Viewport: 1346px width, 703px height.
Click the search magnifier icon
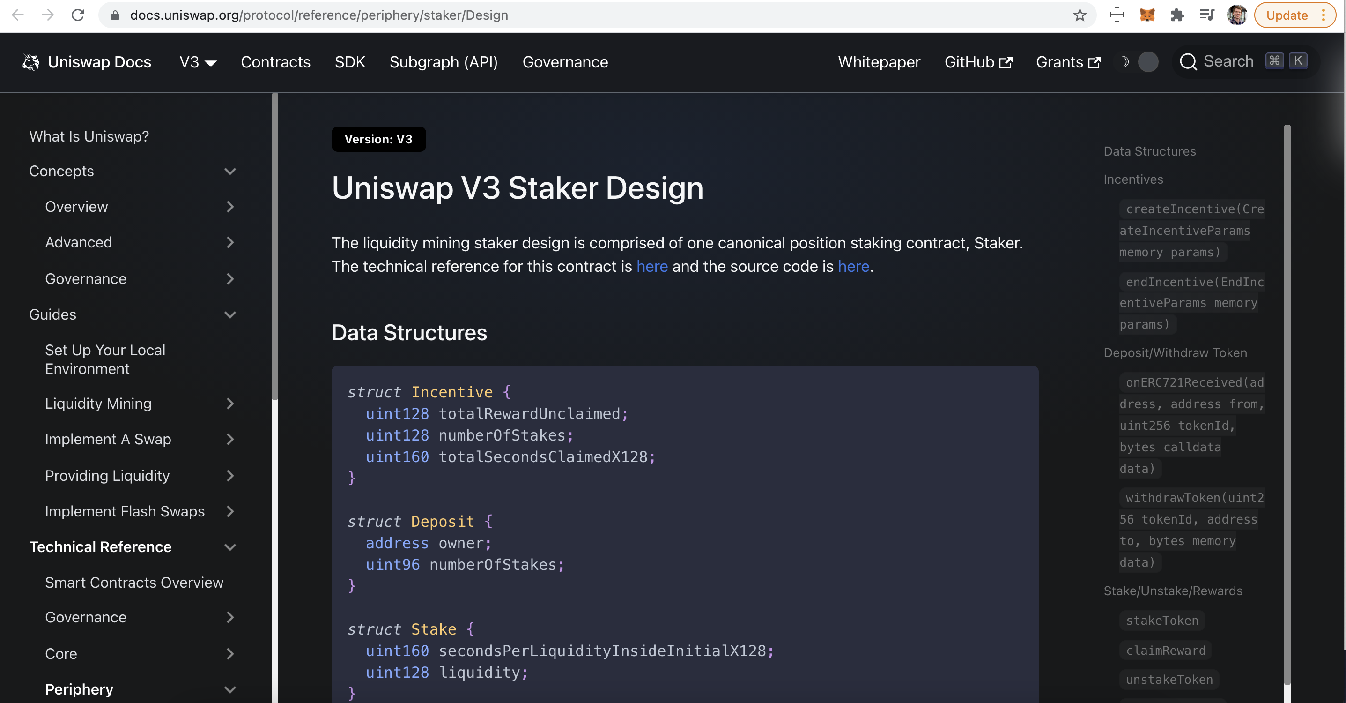click(1188, 62)
